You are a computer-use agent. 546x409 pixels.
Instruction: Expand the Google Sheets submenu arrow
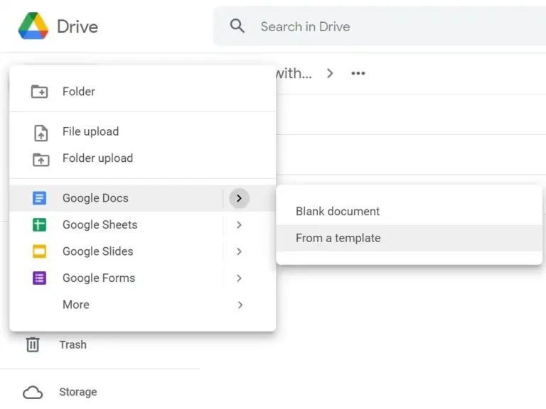pyautogui.click(x=239, y=224)
